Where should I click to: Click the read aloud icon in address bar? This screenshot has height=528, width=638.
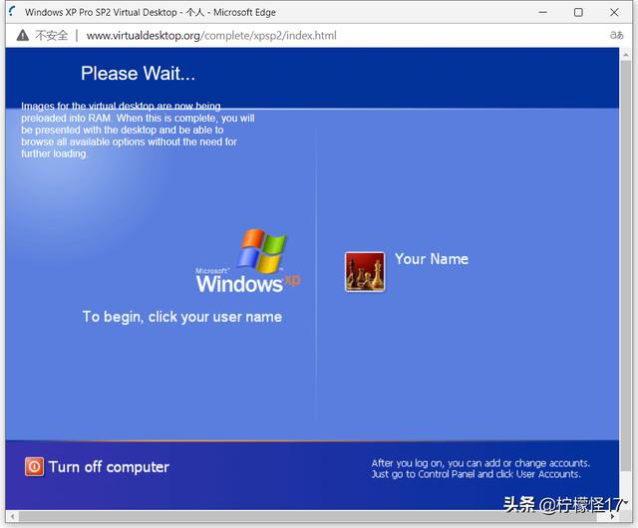point(617,36)
